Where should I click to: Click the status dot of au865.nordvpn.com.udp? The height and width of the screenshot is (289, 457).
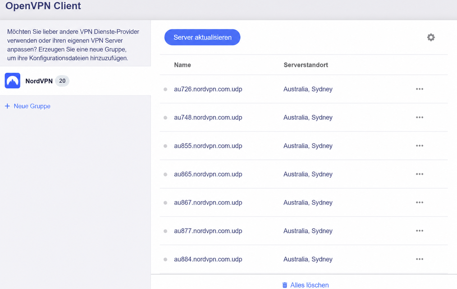point(165,174)
